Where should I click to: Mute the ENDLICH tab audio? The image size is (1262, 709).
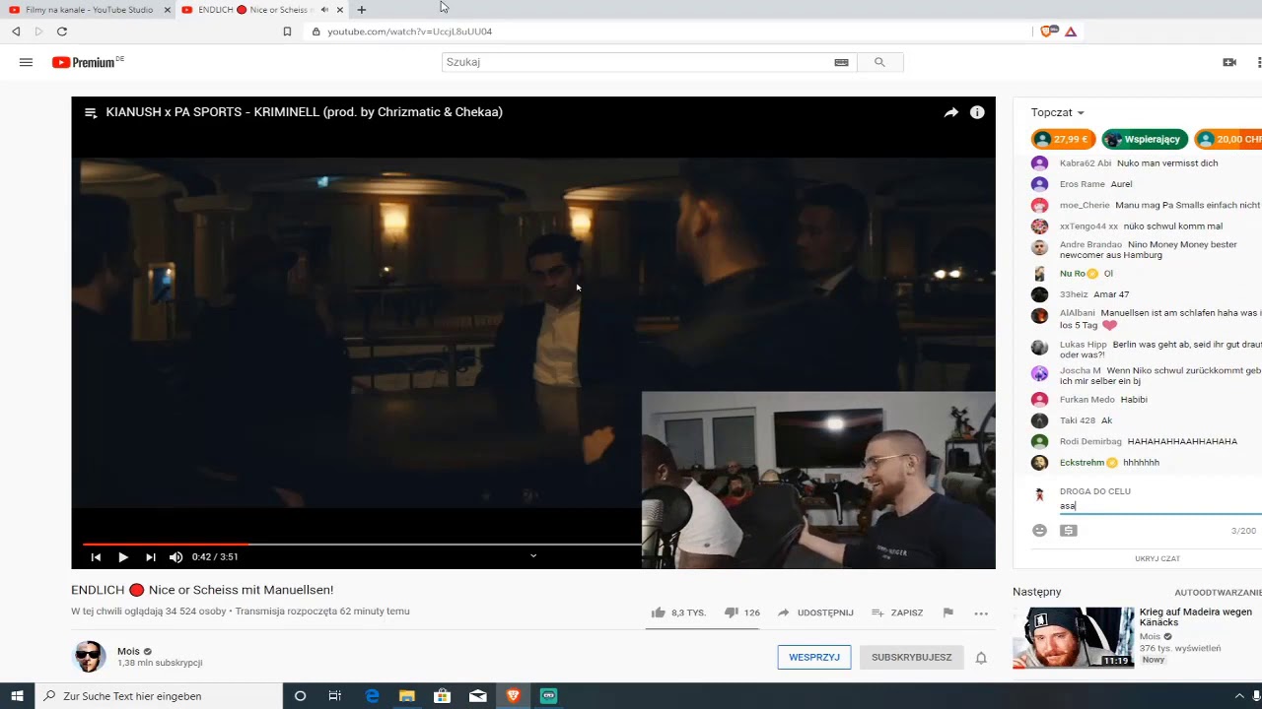coord(324,10)
